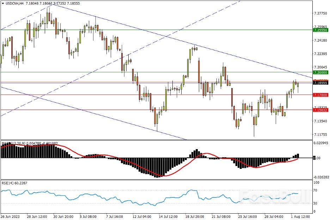Click the MACD -0.026282 scale label

click(321, 177)
